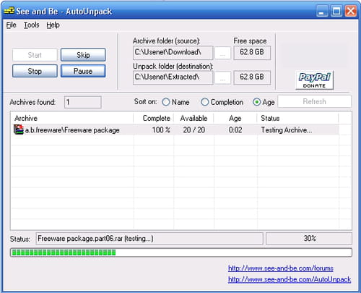The height and width of the screenshot is (293, 361).
Task: Close the AutoUnpack window
Action: pyautogui.click(x=351, y=11)
